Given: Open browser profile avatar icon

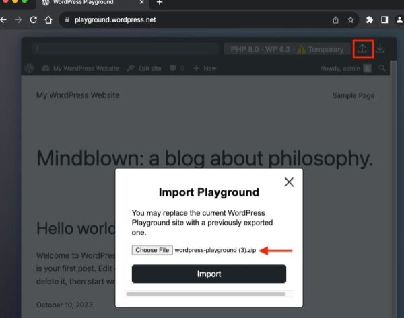Looking at the screenshot, I should pyautogui.click(x=399, y=19).
